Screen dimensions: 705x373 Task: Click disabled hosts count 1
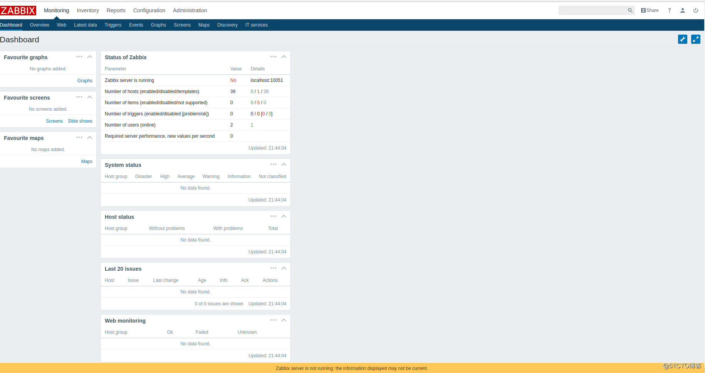(x=258, y=92)
